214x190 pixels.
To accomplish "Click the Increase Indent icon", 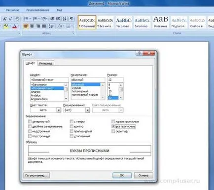I will click(58, 19).
